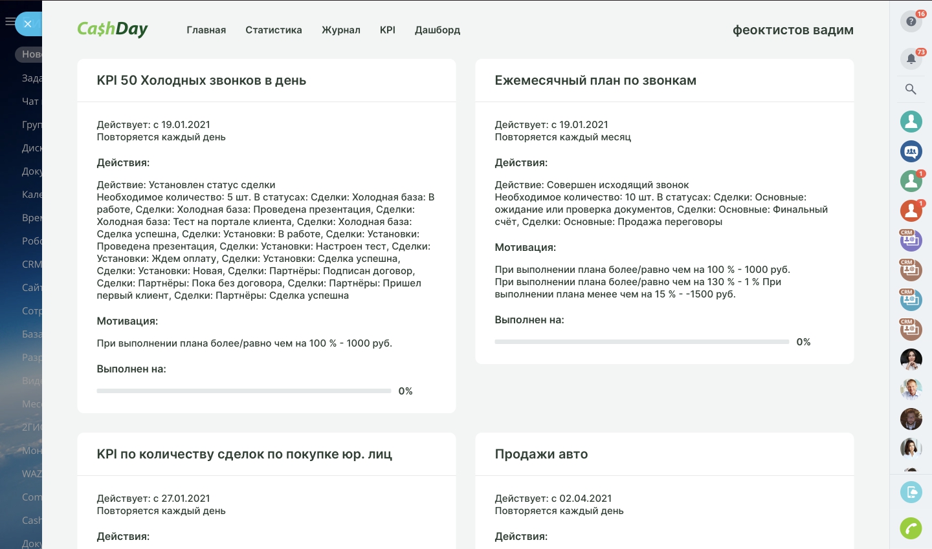Open the light blue mobile device icon
Image resolution: width=932 pixels, height=549 pixels.
tap(911, 492)
